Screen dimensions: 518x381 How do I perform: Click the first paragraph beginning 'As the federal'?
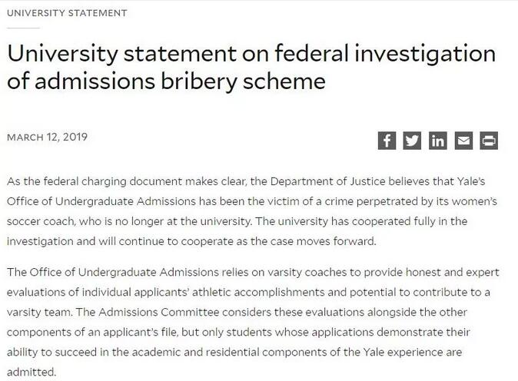(252, 211)
